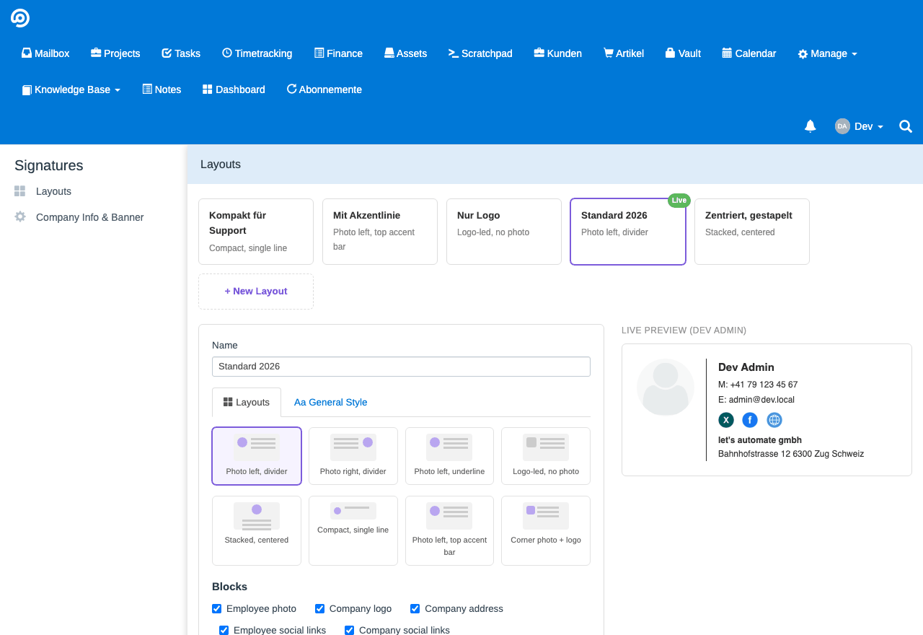Disable Employee social links block

[x=224, y=630]
